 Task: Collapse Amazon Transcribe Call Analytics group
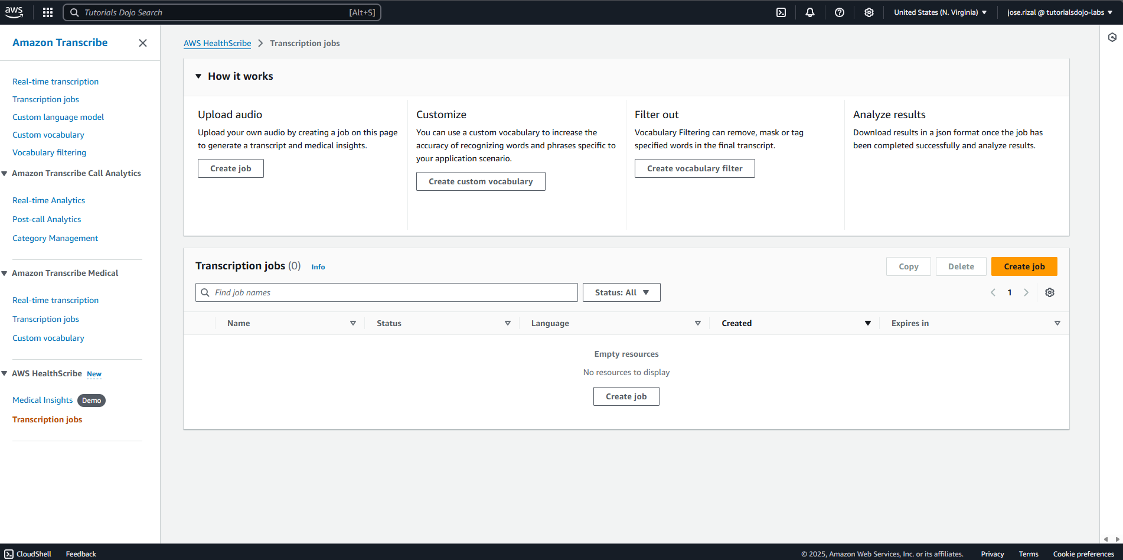tap(5, 173)
